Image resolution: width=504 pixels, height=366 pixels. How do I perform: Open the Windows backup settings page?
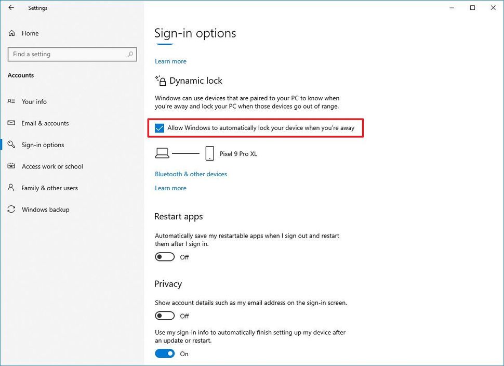(45, 210)
